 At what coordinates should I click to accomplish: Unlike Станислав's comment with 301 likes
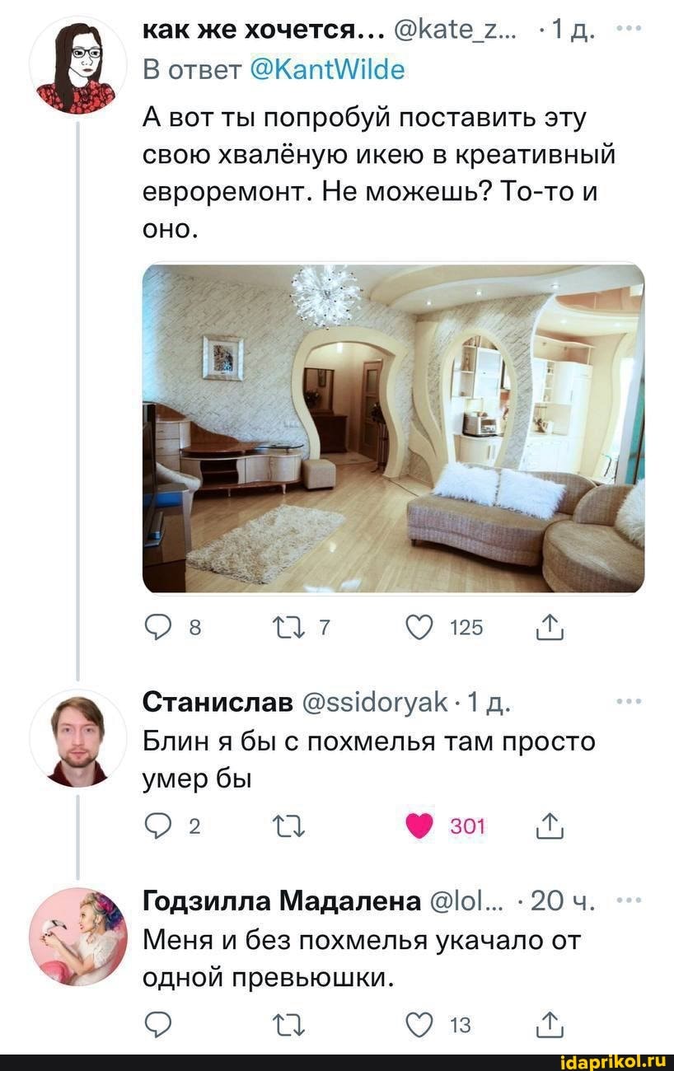pos(419,826)
